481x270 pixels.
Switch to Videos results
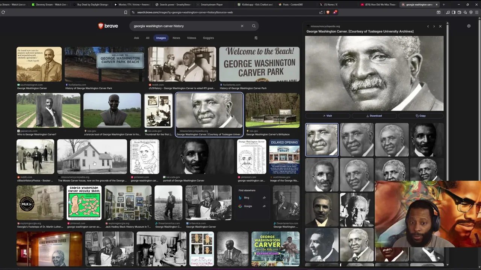(x=192, y=38)
